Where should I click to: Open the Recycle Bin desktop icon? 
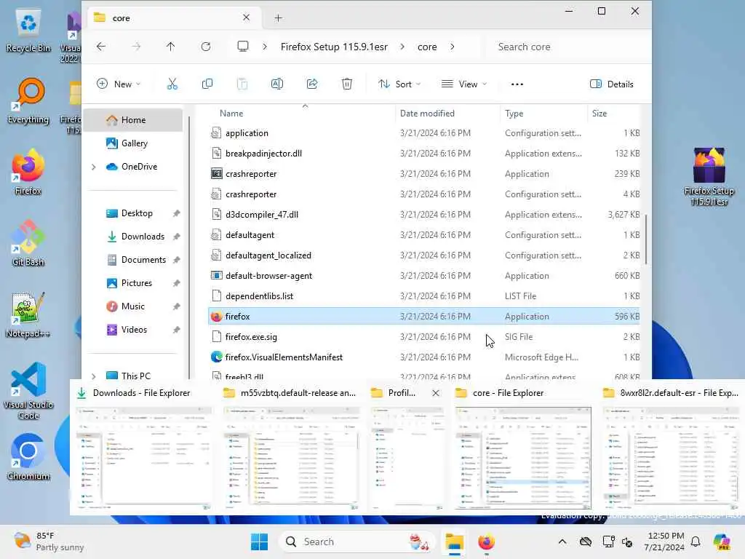tap(28, 31)
